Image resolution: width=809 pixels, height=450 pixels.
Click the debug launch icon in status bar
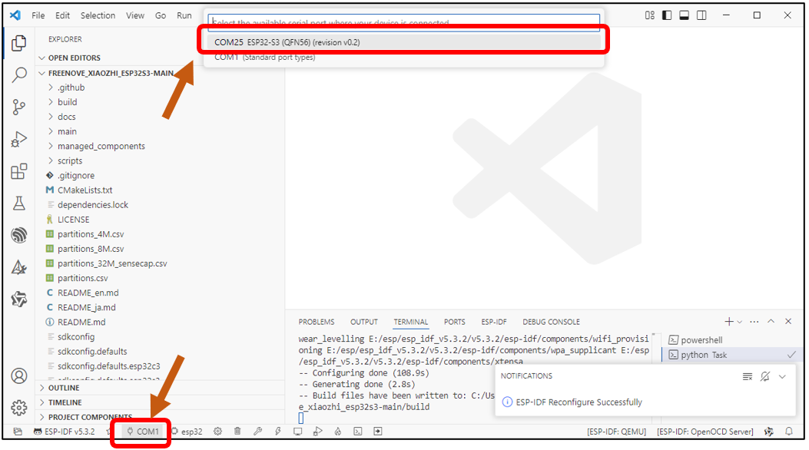(x=318, y=432)
